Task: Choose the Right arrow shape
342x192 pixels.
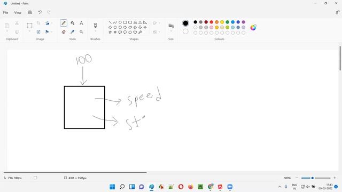Action: point(125,27)
